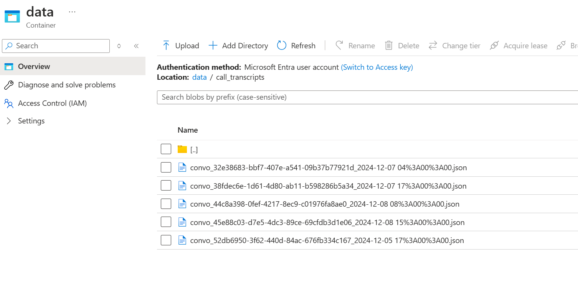Click the Rename toolbar icon
578x304 pixels.
pyautogui.click(x=339, y=46)
